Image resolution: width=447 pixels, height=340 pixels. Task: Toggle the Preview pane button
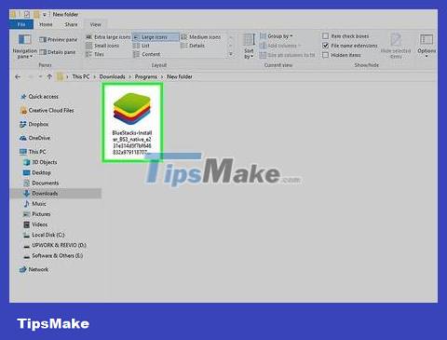(x=58, y=39)
